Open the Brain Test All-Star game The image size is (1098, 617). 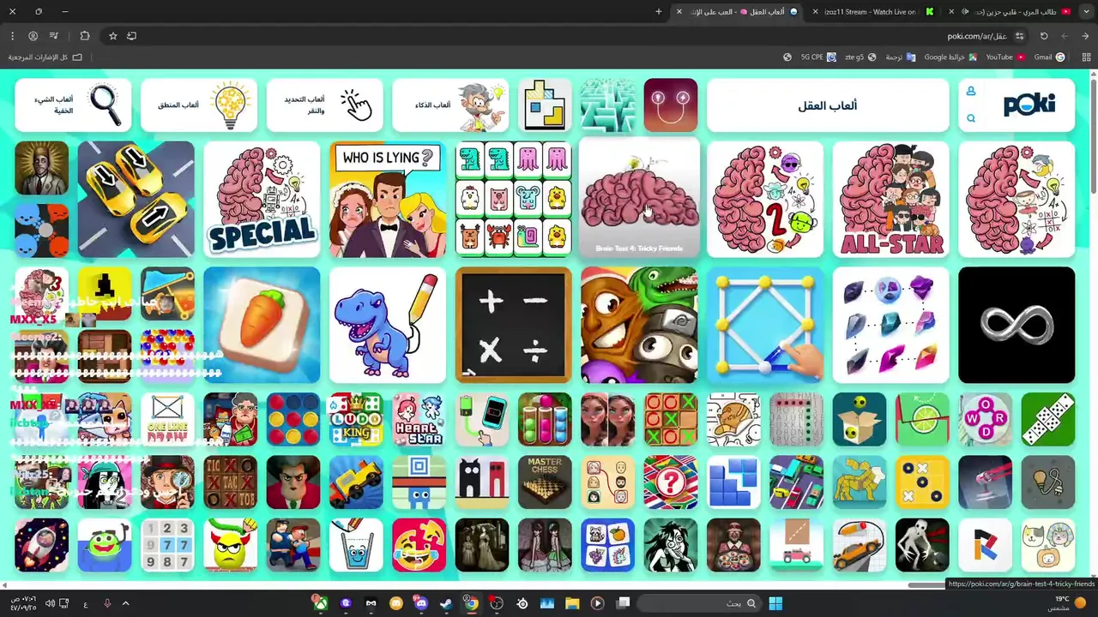click(890, 200)
